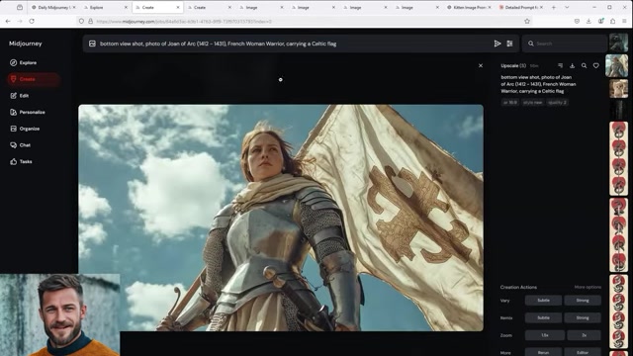Click Remix Strong button
633x356 pixels.
(583, 317)
